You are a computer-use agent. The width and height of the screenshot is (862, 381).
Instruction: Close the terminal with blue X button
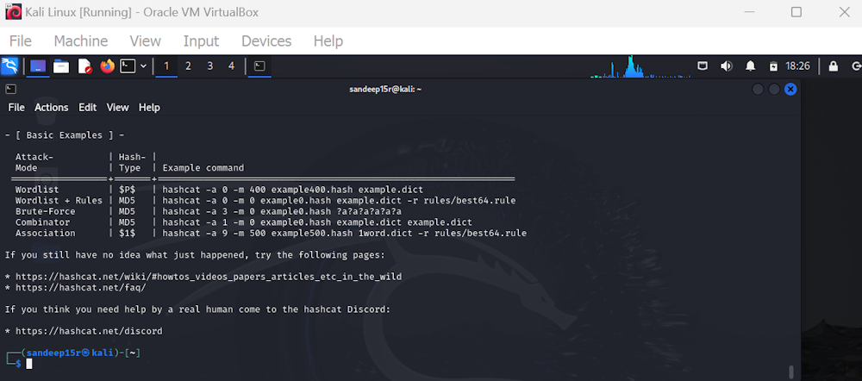point(790,89)
